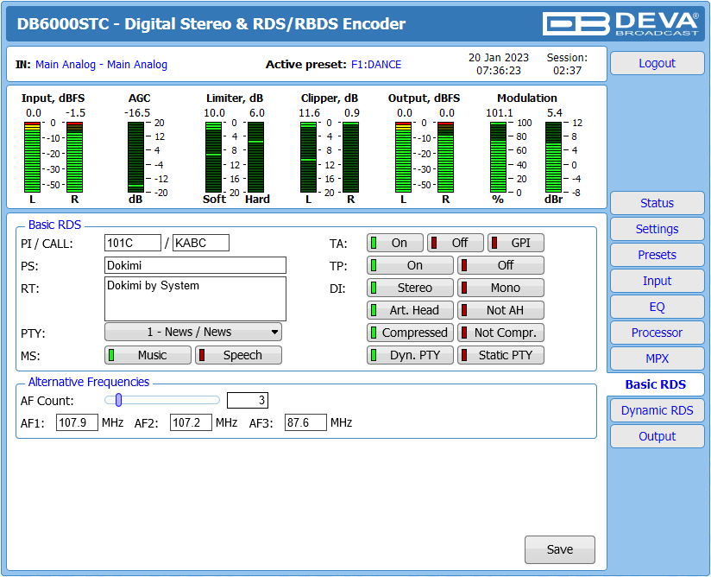Viewport: 711px width, 577px height.
Task: Click the F1:DANCE active preset link
Action: (376, 65)
